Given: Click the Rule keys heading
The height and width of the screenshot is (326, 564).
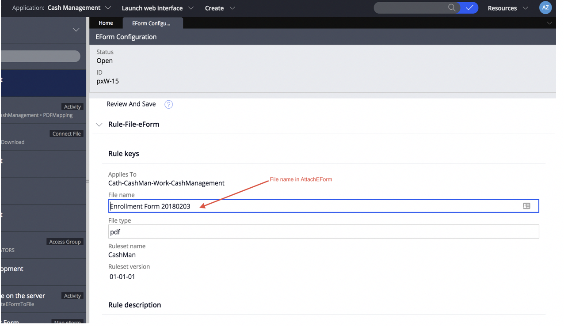Looking at the screenshot, I should [124, 154].
